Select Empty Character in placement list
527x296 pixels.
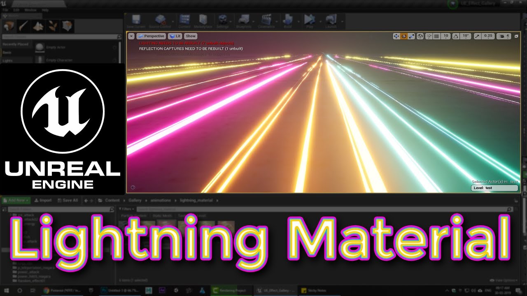tap(76, 60)
